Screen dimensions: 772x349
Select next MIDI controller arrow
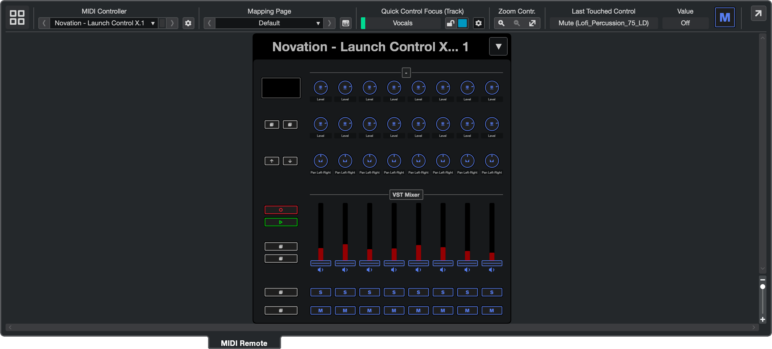click(x=172, y=23)
